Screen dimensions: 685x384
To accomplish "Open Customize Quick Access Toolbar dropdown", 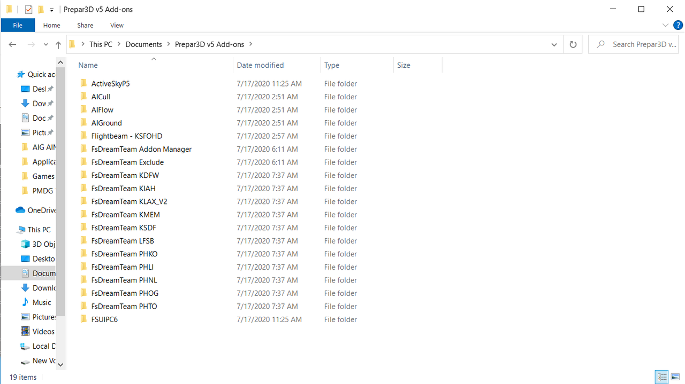I will 51,10.
